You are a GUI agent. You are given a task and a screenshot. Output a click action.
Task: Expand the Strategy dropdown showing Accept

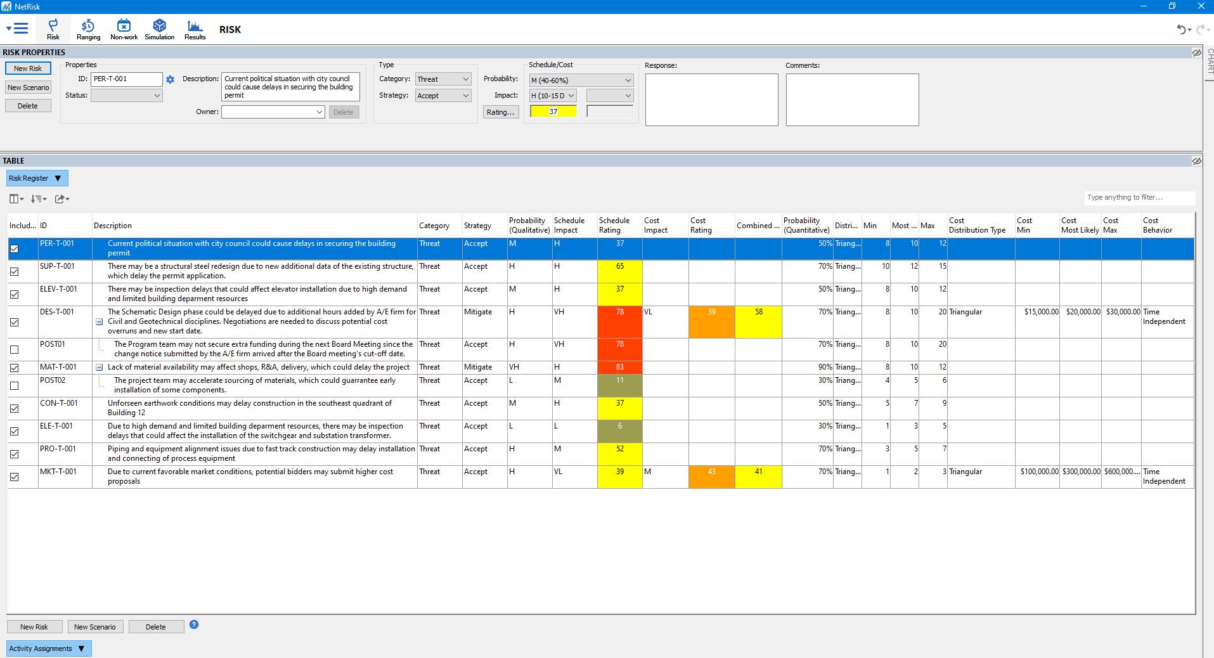pos(443,96)
